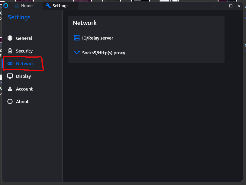Click the server icon beside ID/Relay server

click(x=77, y=38)
